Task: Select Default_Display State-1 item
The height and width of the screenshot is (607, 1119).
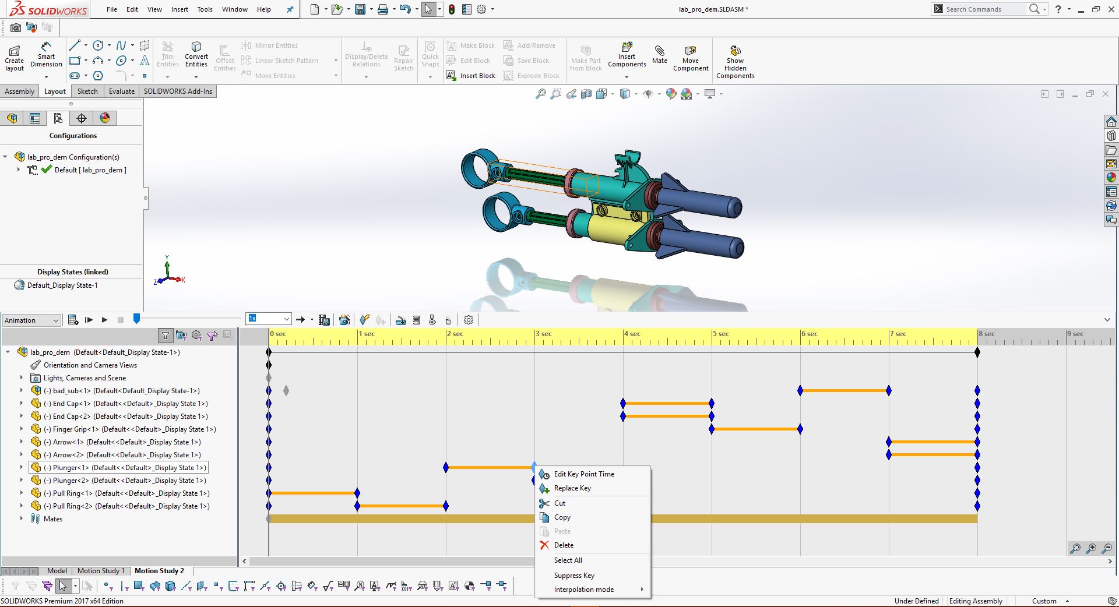Action: (62, 285)
